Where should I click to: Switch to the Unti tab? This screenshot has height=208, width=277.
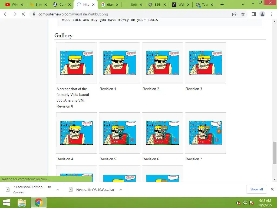coord(133,5)
